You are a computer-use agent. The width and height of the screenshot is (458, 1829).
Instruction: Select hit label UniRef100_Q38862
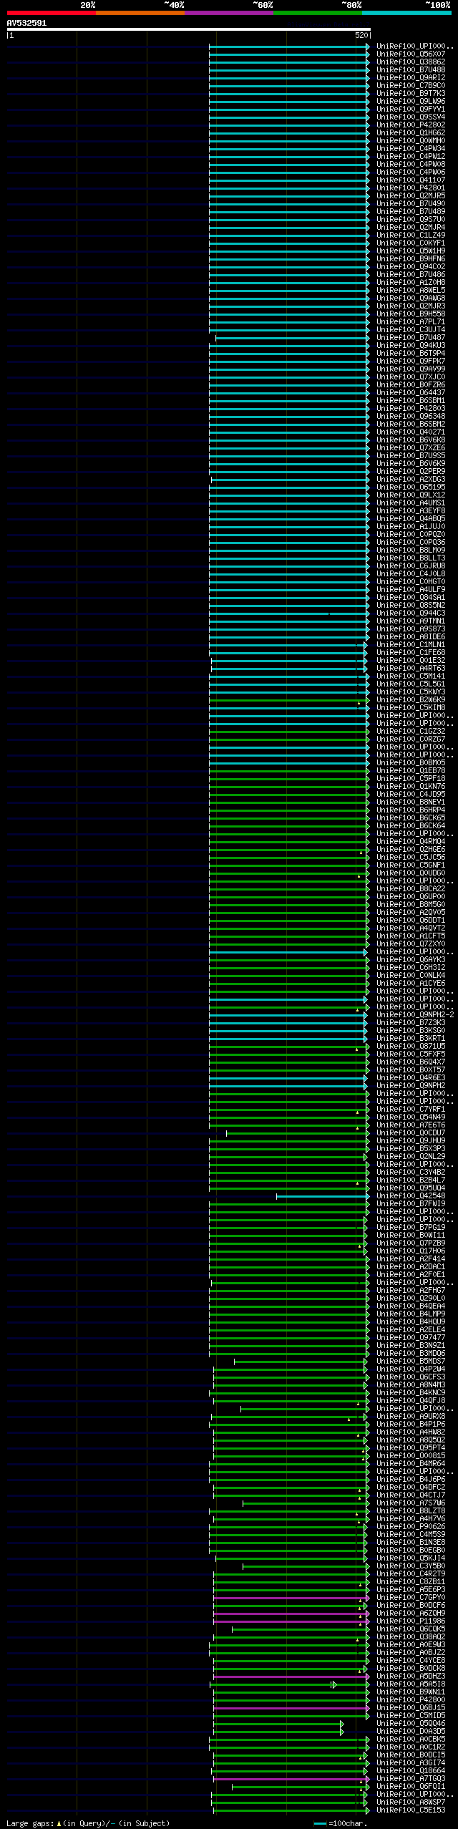(411, 62)
